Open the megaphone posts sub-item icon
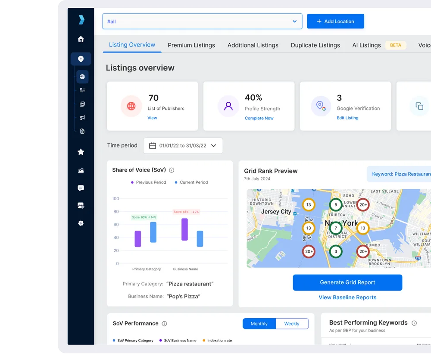 click(x=82, y=118)
